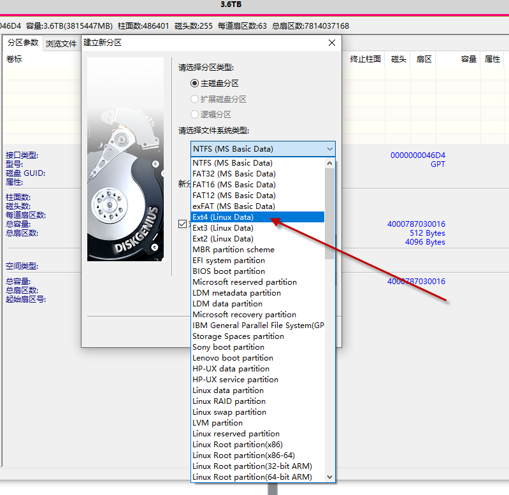The height and width of the screenshot is (495, 509).
Task: Pick Sony boot partition entry
Action: click(258, 347)
